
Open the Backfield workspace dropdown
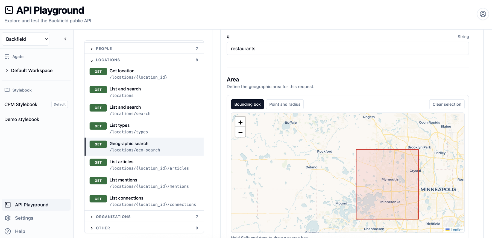26,39
